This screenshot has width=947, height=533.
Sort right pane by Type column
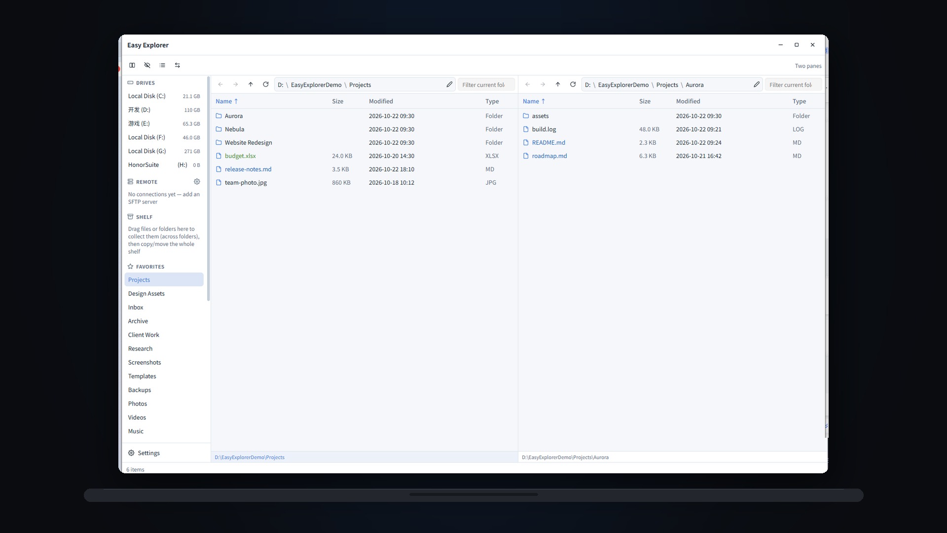(799, 101)
